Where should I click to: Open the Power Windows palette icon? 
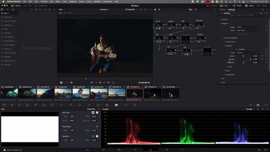click(80, 105)
